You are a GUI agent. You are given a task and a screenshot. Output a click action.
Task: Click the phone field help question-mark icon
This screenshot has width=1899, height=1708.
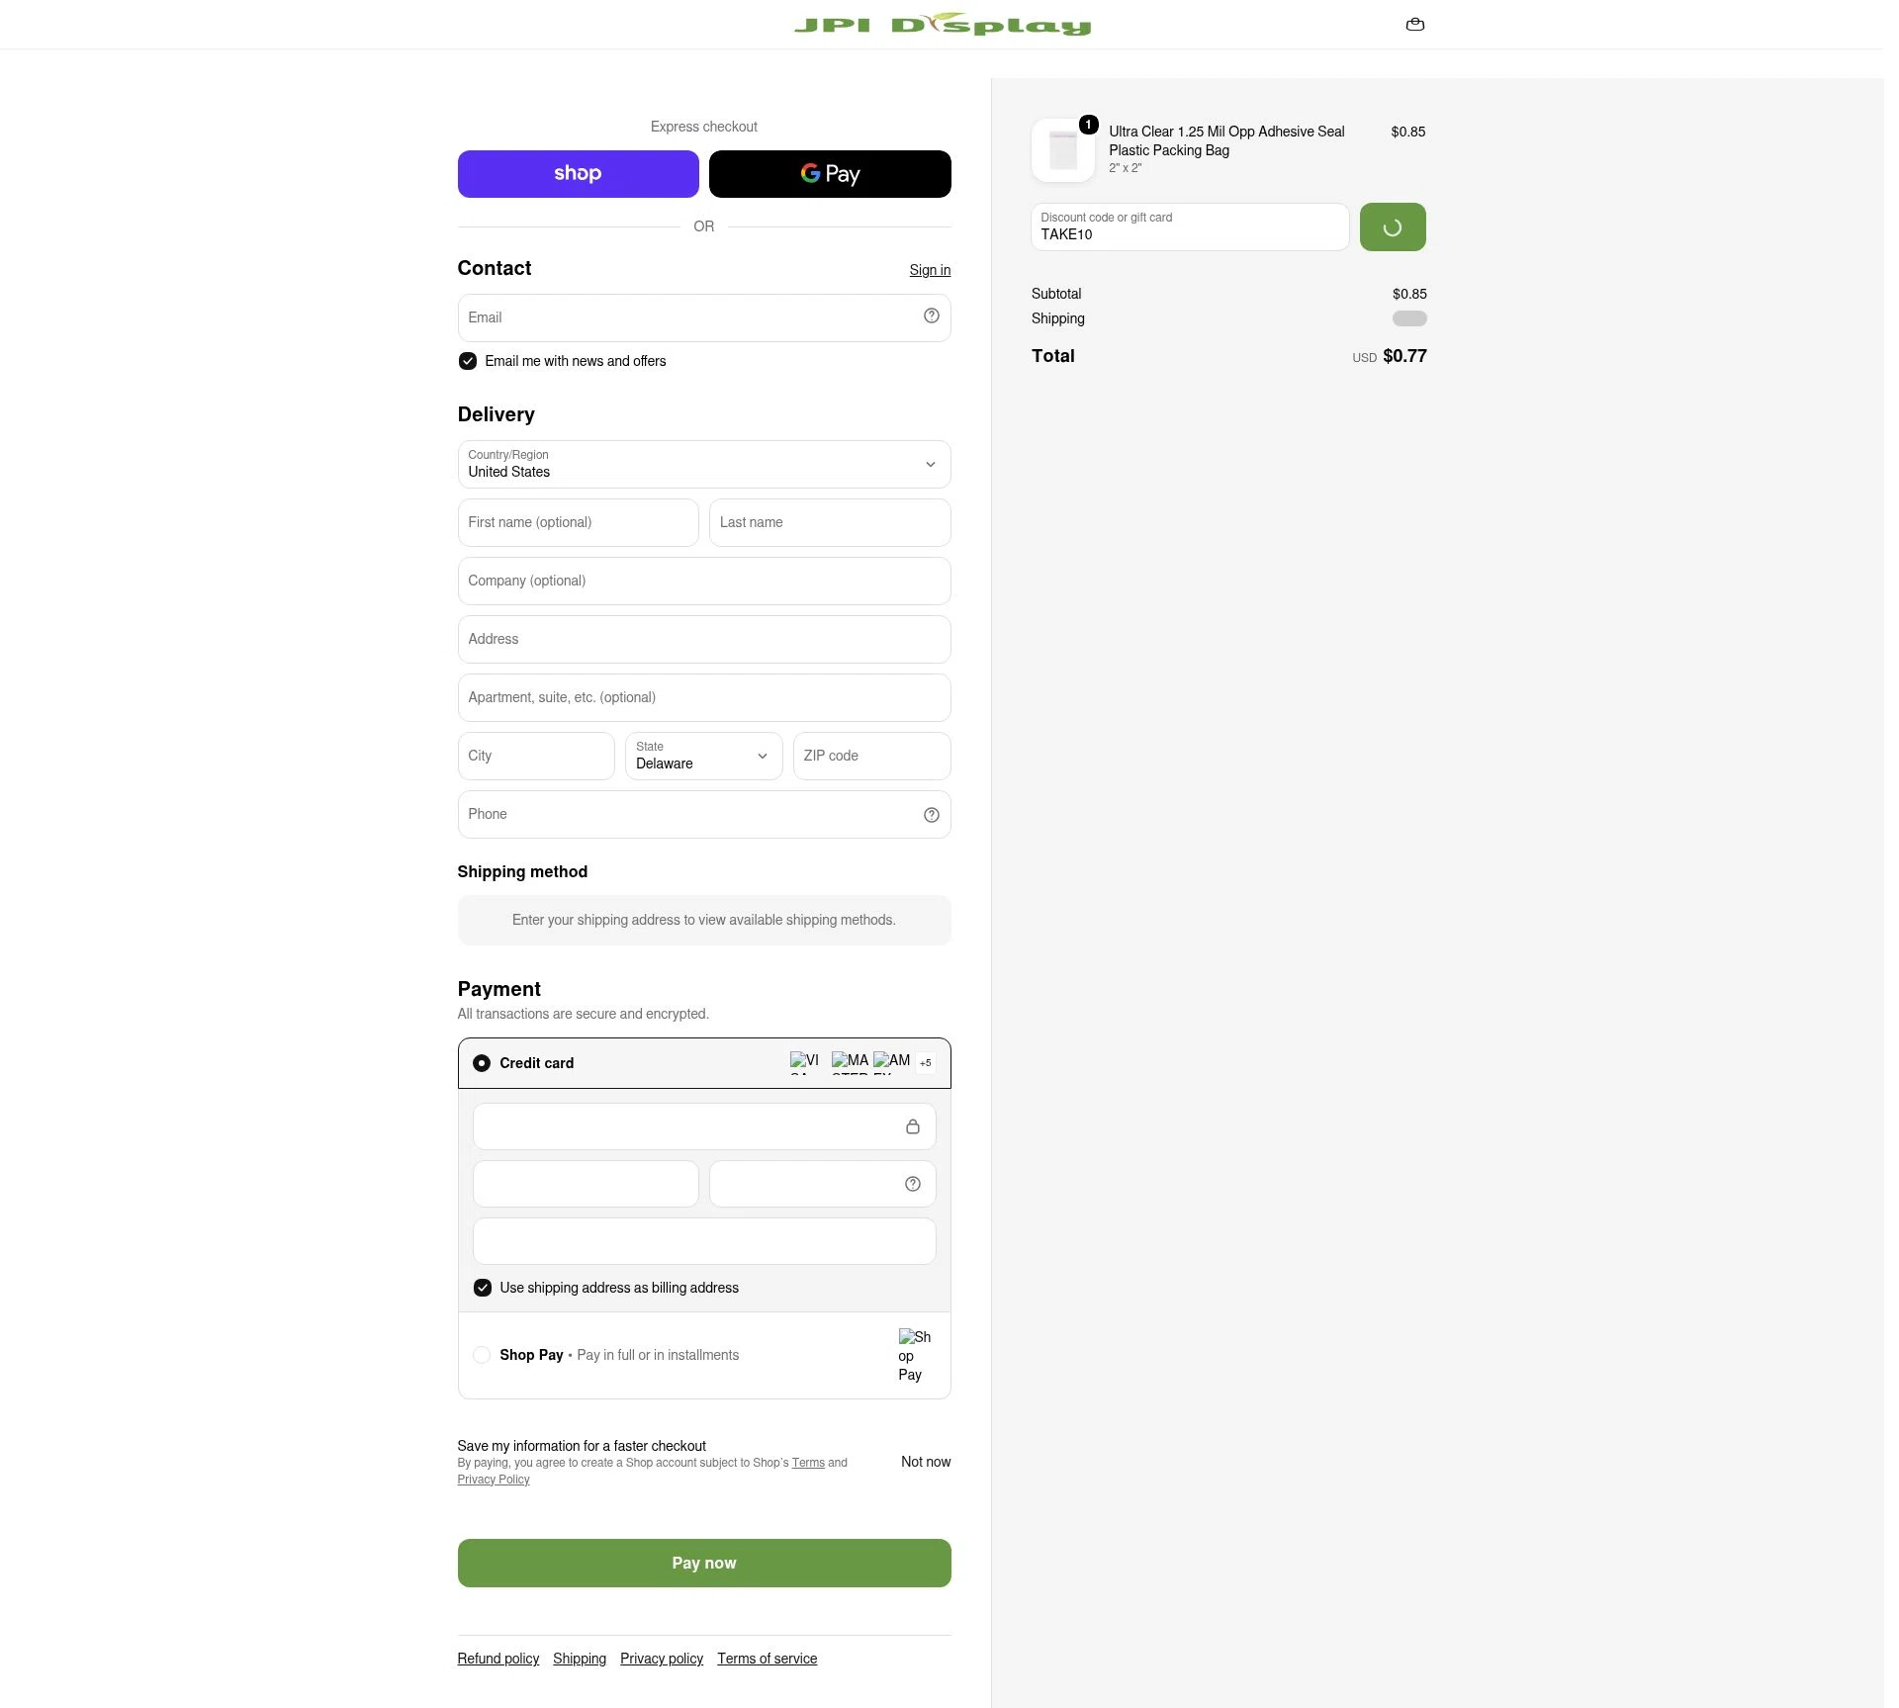click(931, 815)
